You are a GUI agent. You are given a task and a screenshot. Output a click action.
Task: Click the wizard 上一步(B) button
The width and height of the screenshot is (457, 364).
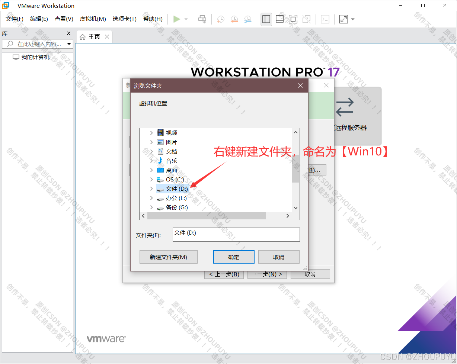point(224,274)
